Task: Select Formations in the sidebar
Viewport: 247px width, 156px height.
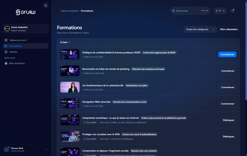Action: pyautogui.click(x=26, y=46)
